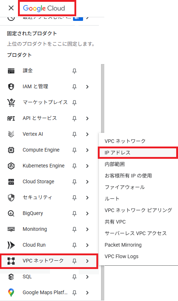Select the Google Maps Platform pin icon
This screenshot has width=178, height=301.
point(11,293)
